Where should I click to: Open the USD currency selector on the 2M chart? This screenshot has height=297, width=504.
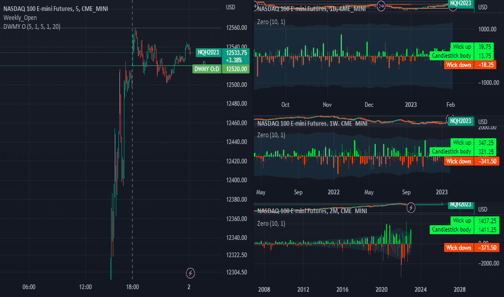482,209
